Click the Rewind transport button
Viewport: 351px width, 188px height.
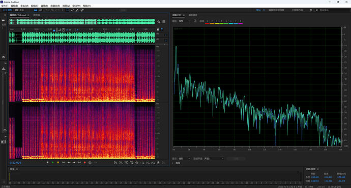pos(69,163)
